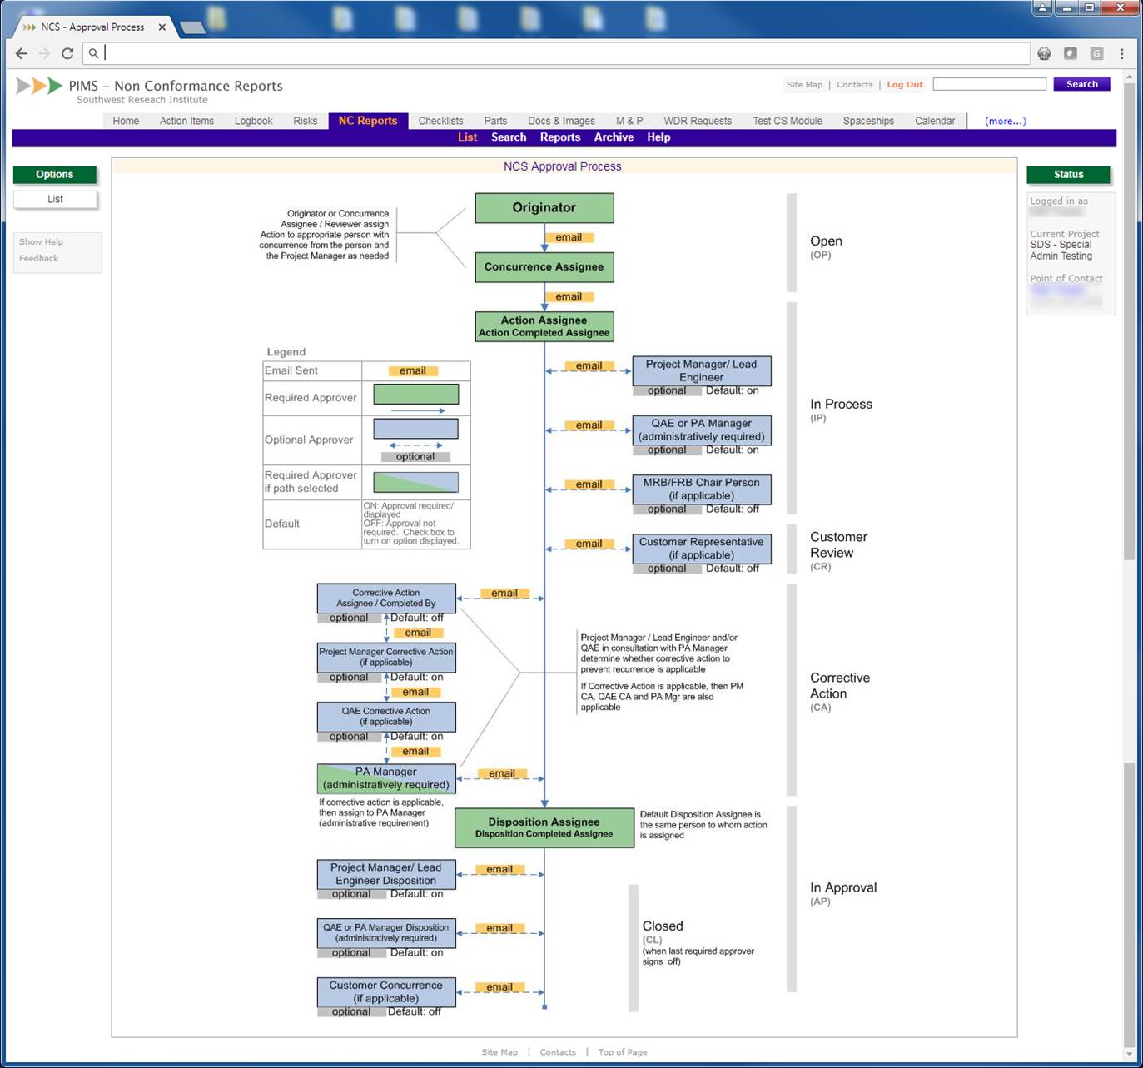Open a new browser tab

coord(192,27)
